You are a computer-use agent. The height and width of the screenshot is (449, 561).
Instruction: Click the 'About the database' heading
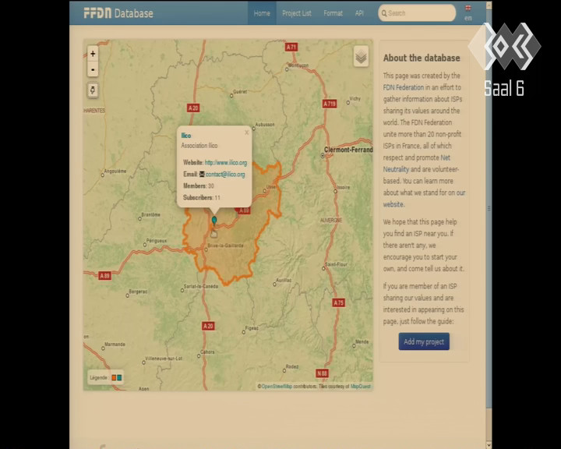coord(422,58)
